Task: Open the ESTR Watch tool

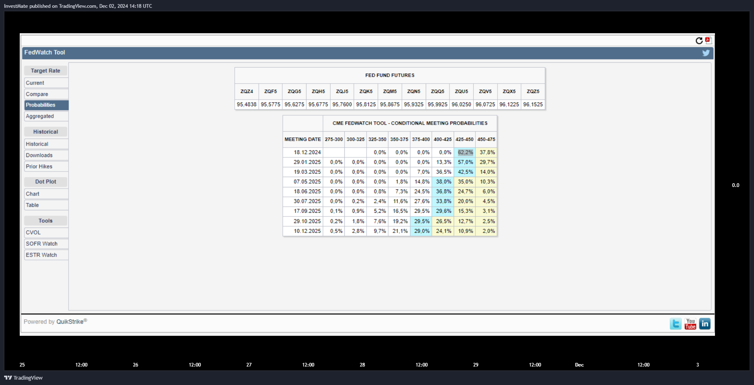Action: click(x=46, y=255)
